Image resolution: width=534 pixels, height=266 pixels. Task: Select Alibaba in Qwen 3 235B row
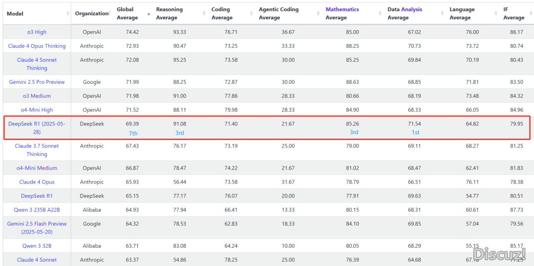91,210
